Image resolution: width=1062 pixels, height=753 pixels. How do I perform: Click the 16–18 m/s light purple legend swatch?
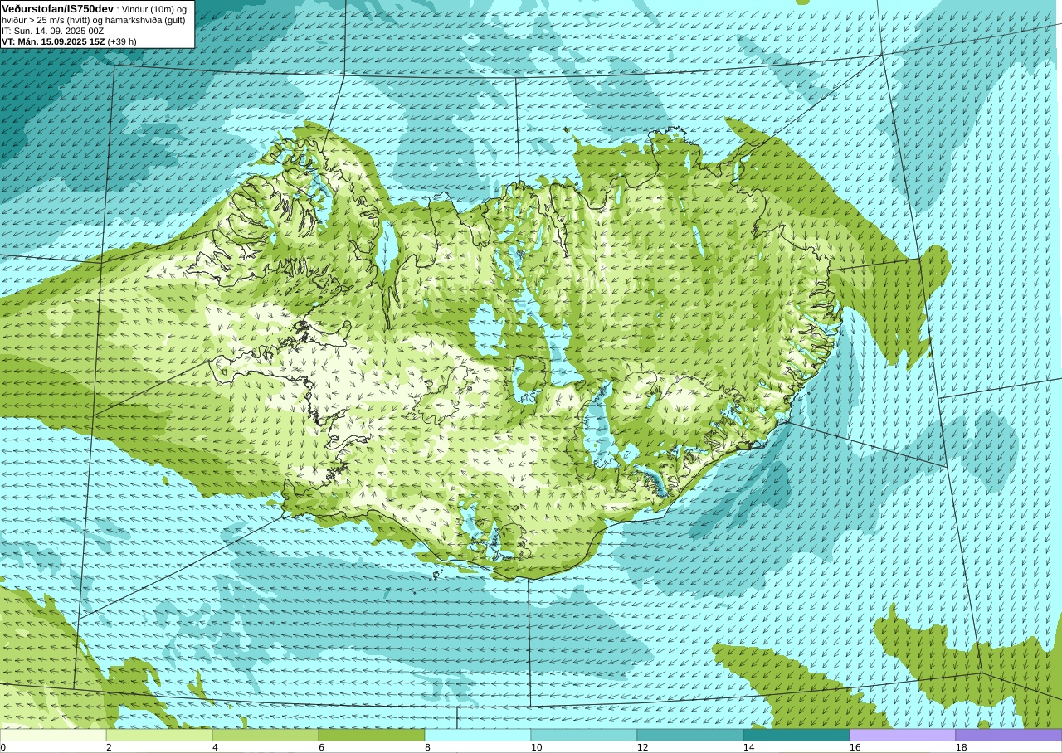click(903, 735)
